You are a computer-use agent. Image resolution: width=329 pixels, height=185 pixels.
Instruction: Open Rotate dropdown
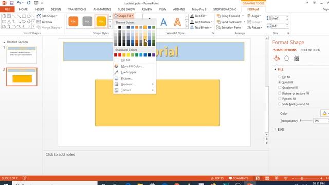click(x=255, y=27)
